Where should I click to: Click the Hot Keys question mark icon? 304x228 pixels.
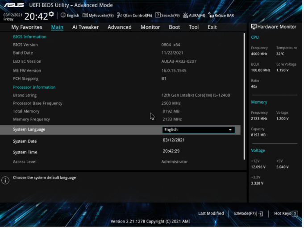click(295, 214)
